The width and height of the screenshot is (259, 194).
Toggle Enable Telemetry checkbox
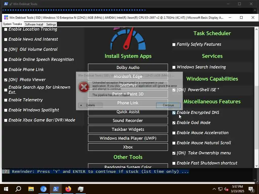6,100
